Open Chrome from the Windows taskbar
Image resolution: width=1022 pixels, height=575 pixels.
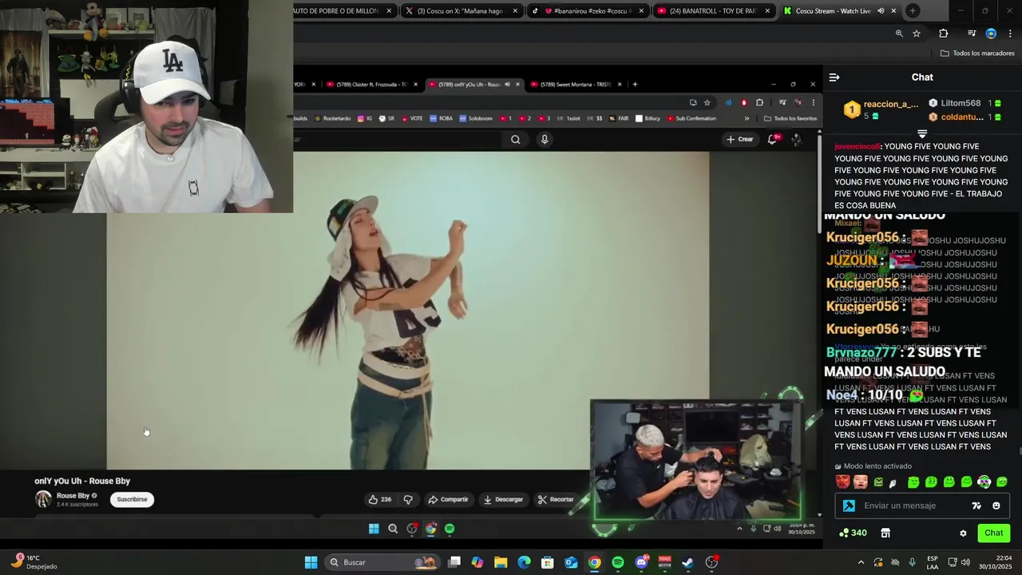point(595,562)
